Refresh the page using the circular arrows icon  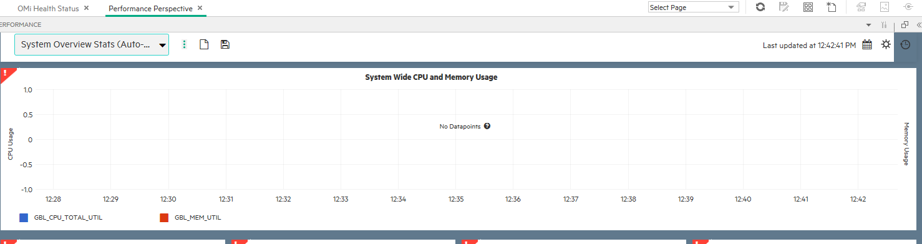tap(760, 7)
